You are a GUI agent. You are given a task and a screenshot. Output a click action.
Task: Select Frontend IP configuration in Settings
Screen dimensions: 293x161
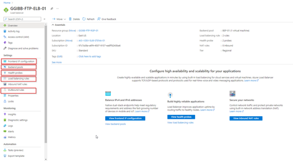tap(21, 61)
